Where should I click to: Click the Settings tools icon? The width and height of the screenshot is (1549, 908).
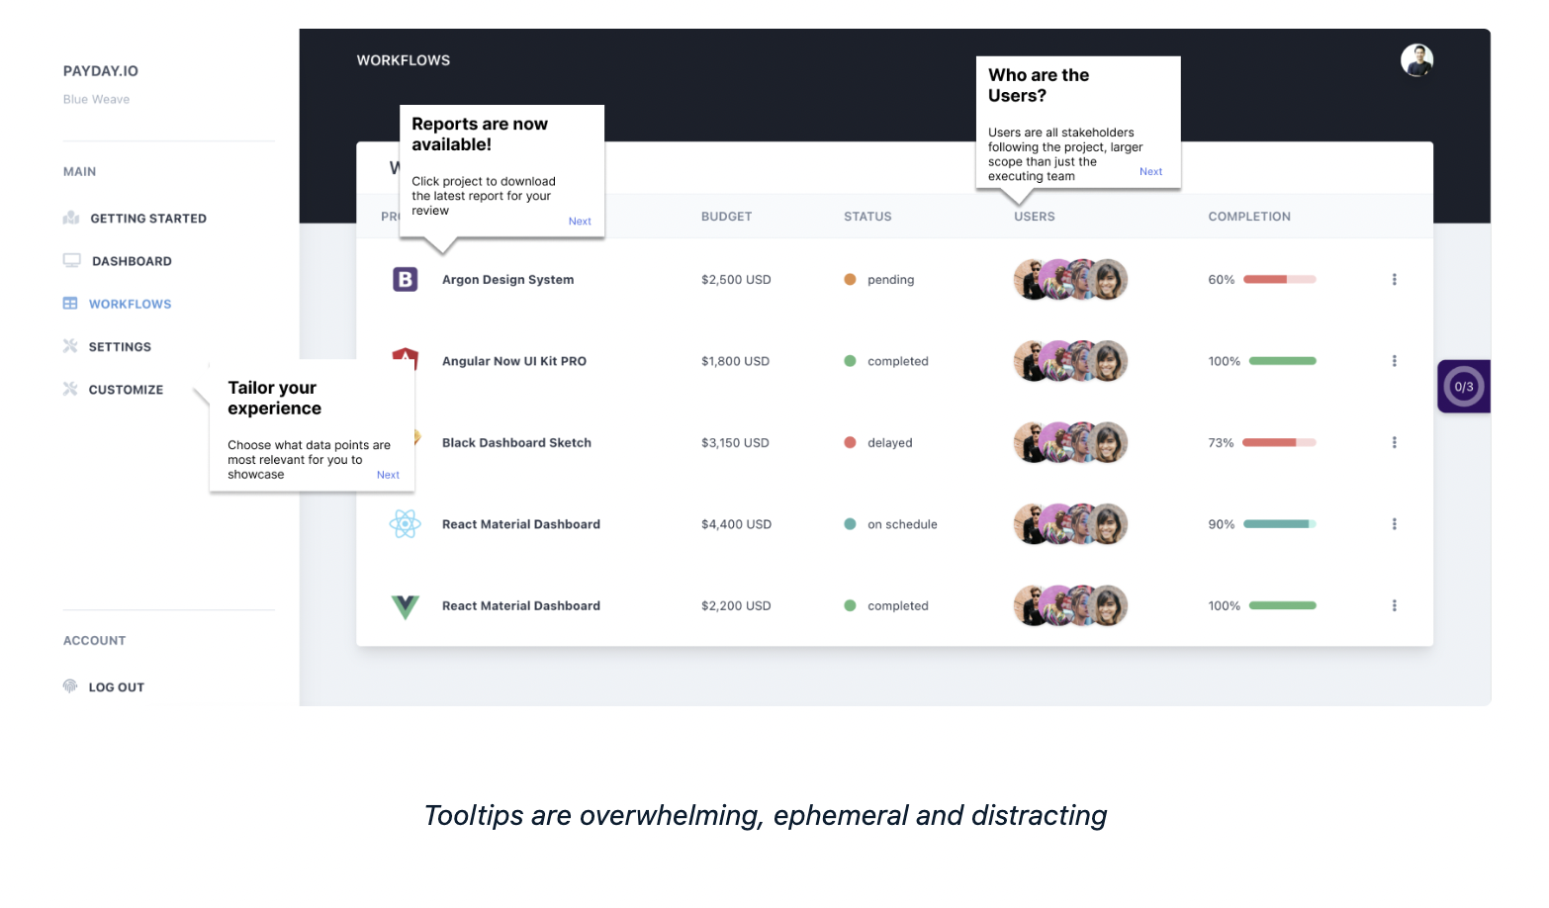(x=70, y=346)
